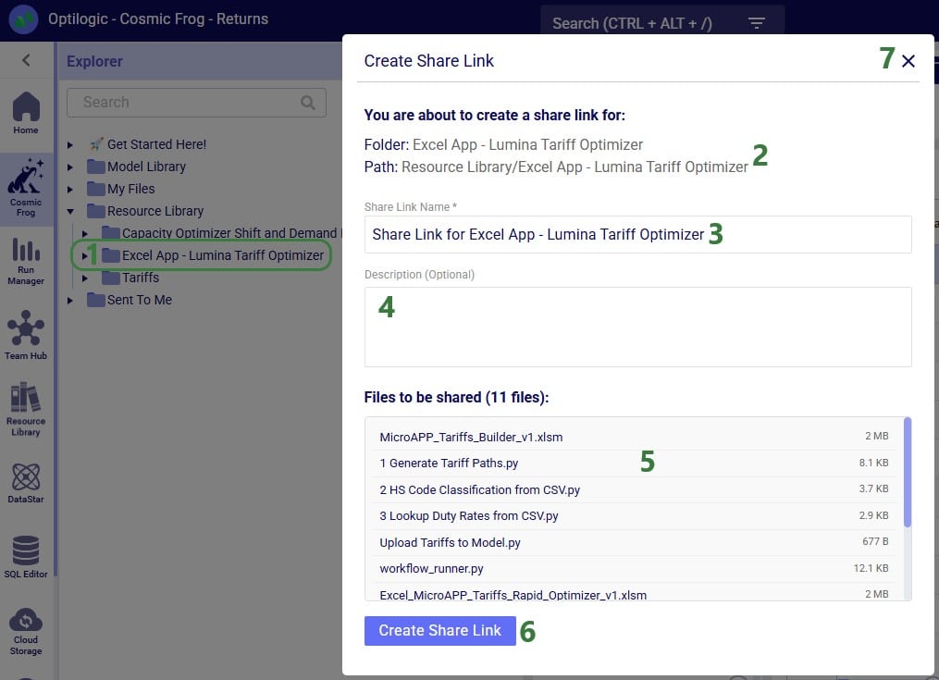Expand the Get Started Here! tree node
939x680 pixels.
[70, 145]
